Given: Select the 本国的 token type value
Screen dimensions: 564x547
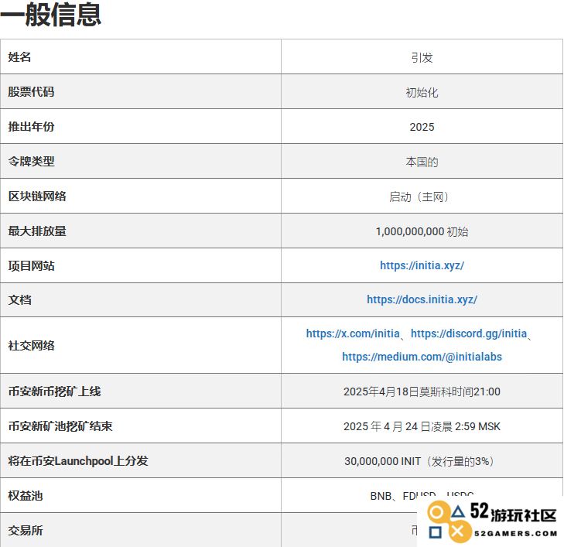Looking at the screenshot, I should (422, 162).
